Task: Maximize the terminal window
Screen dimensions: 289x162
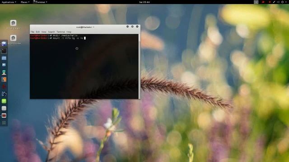Action: (x=132, y=27)
